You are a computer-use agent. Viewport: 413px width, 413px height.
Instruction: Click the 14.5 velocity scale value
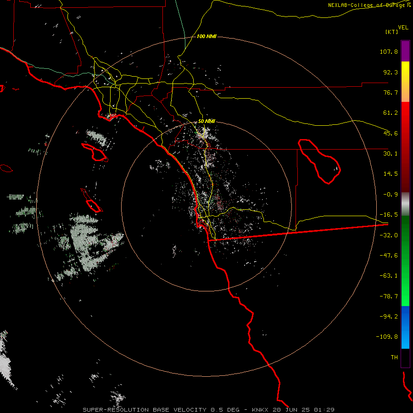pyautogui.click(x=391, y=174)
